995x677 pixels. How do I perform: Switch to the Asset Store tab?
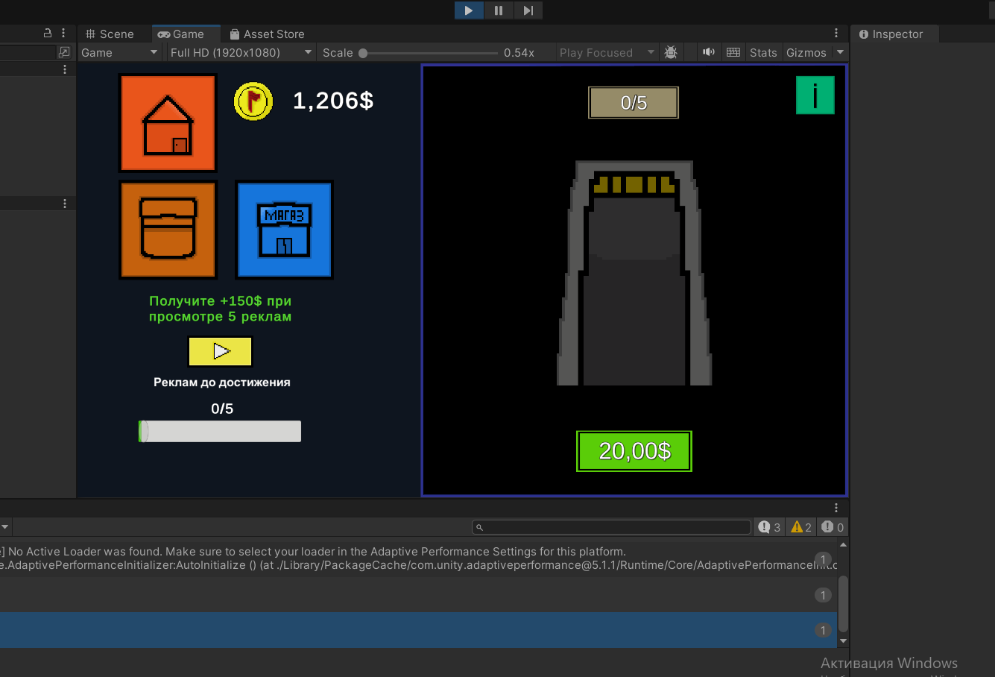(x=267, y=34)
